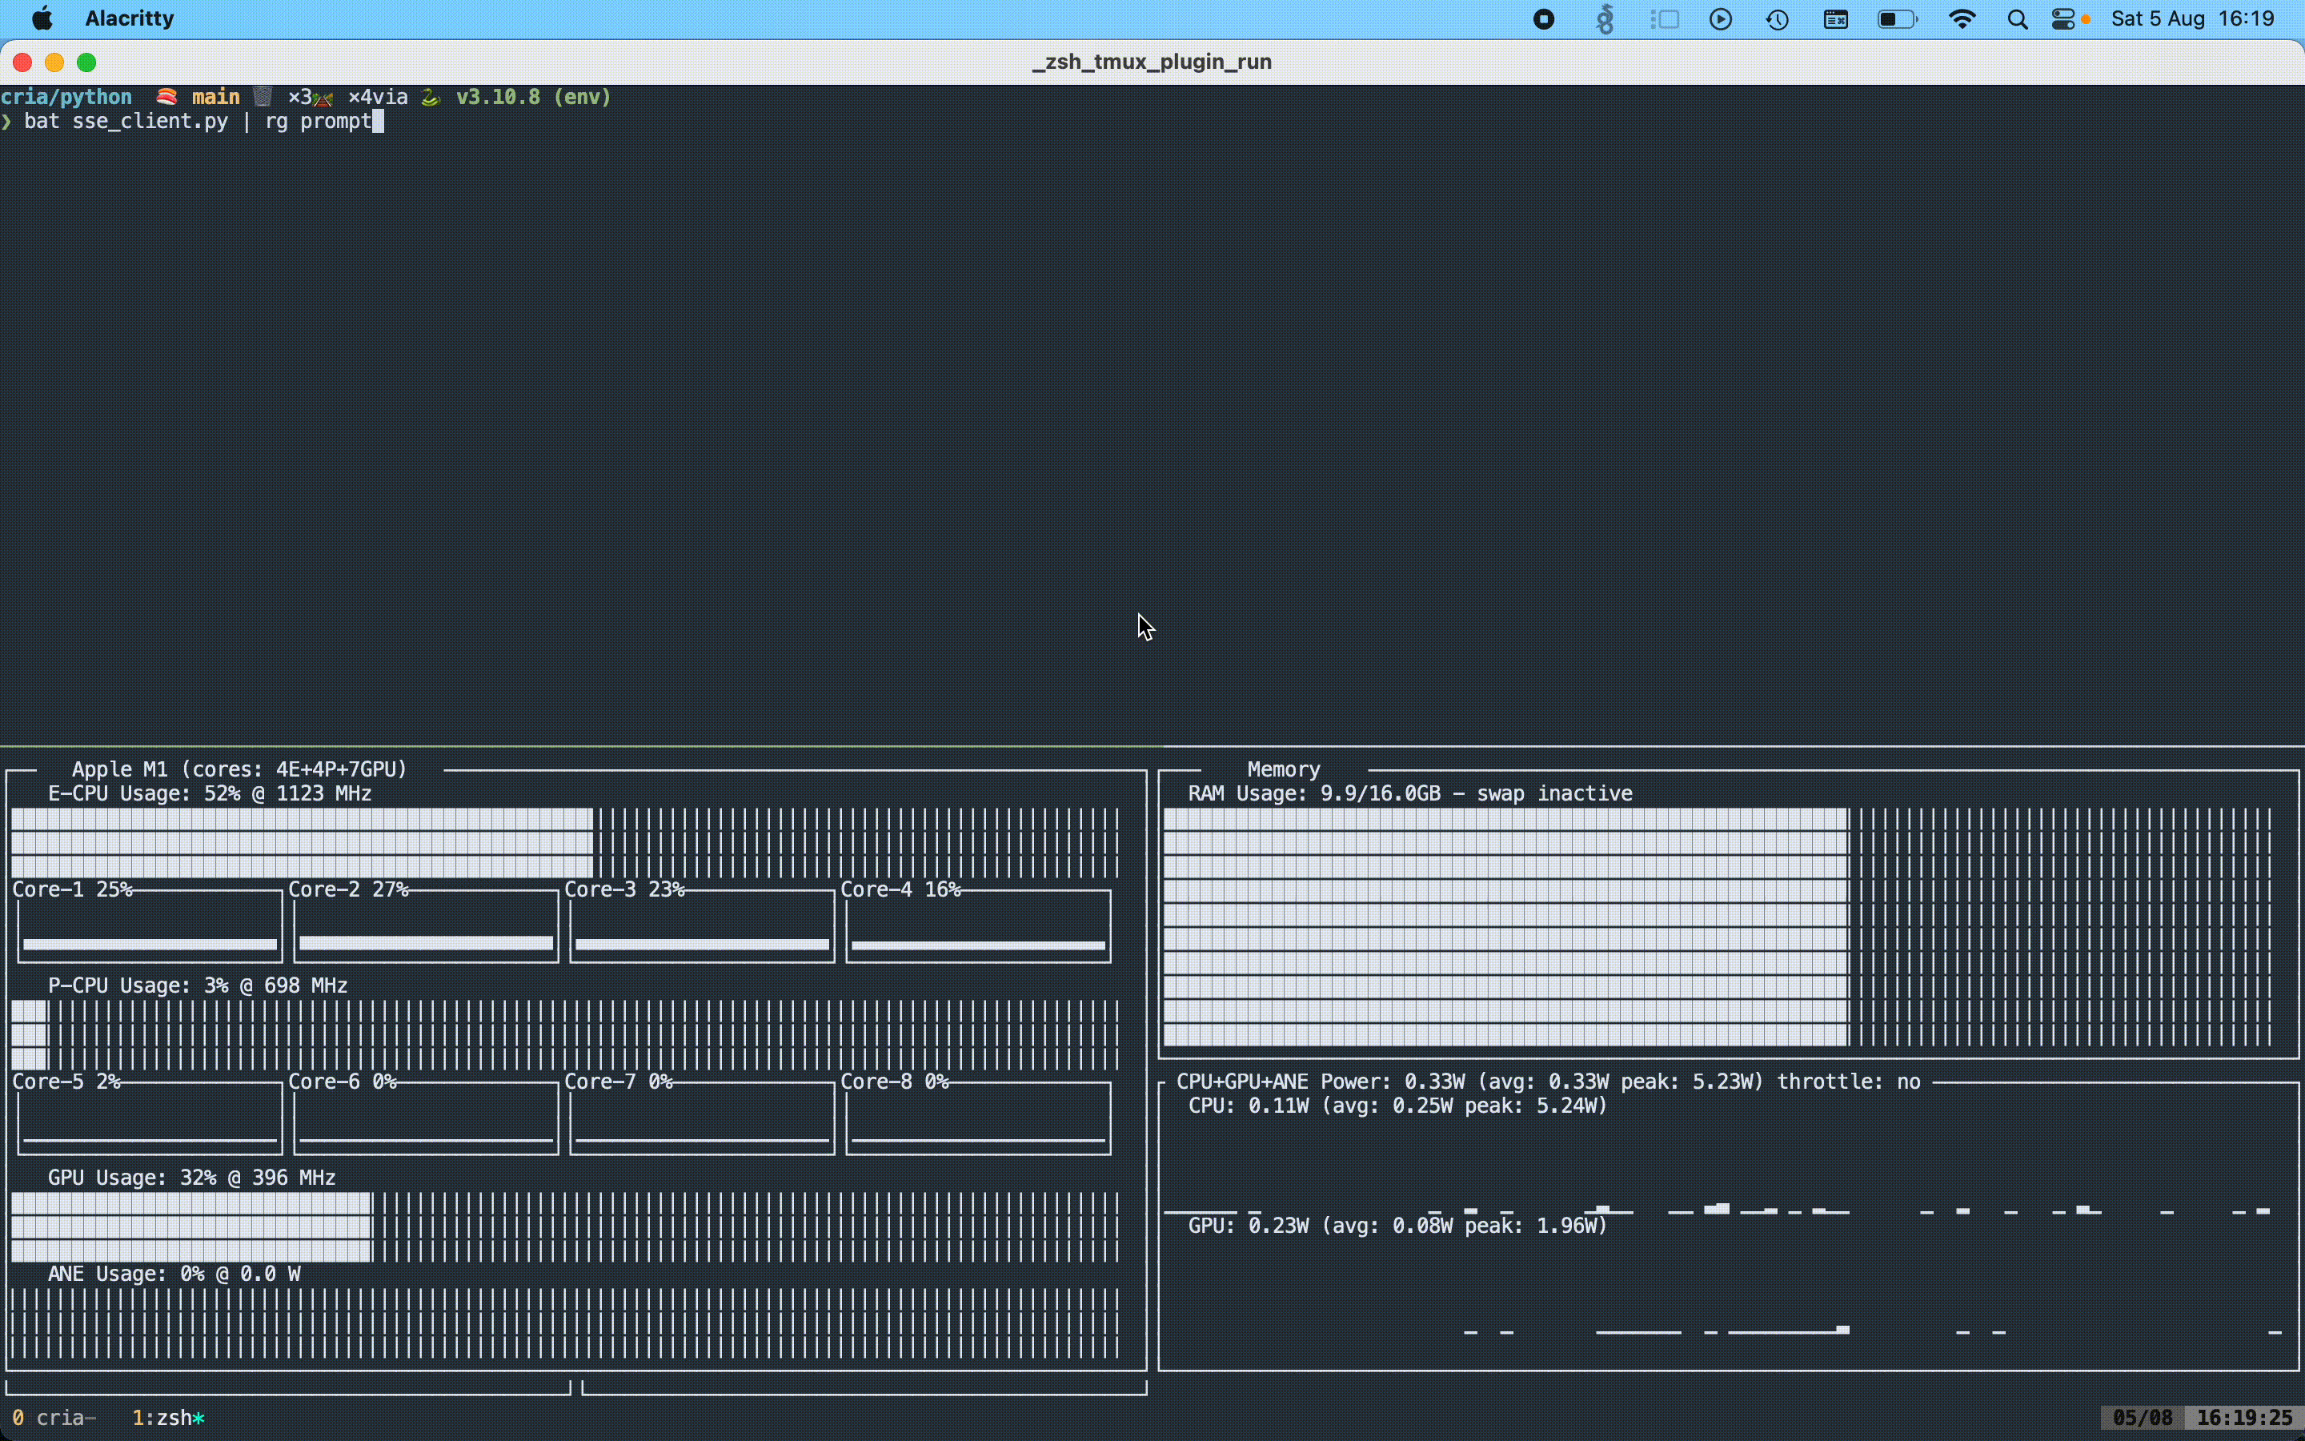Click the GPU usage bar
This screenshot has height=1441, width=2305.
click(564, 1226)
